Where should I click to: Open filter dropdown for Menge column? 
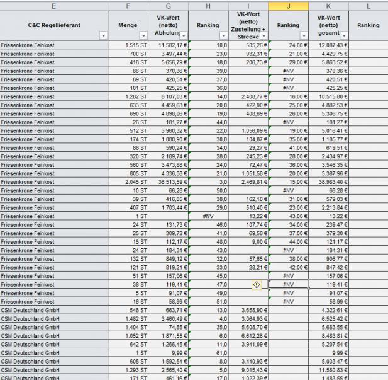[x=143, y=36]
